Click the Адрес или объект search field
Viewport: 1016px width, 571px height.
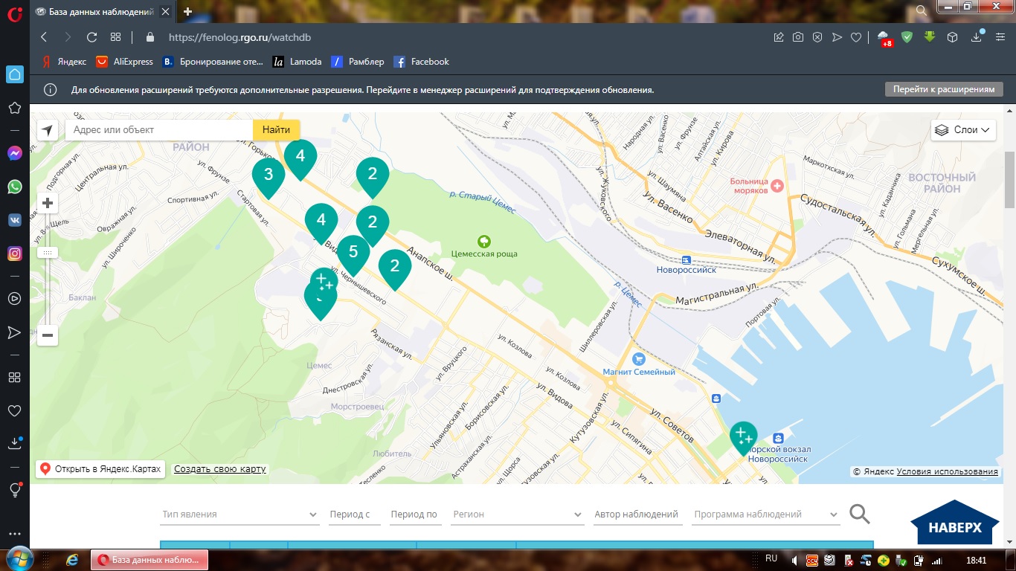click(x=160, y=130)
